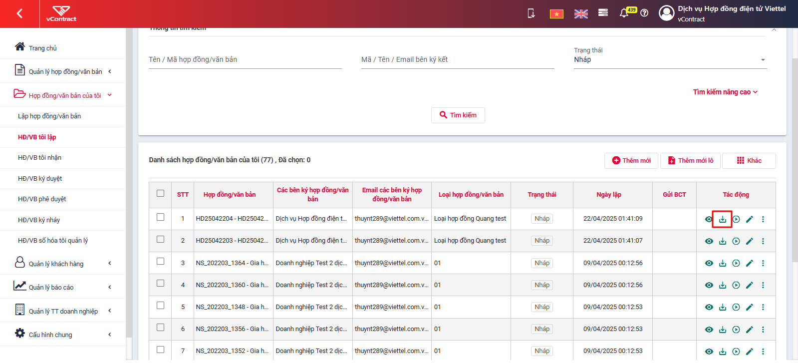Tick the checkbox for row 1

(x=160, y=217)
